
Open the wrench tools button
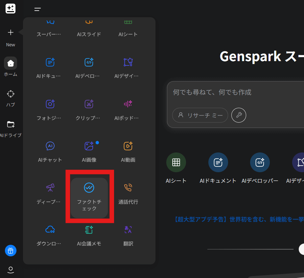pos(239,115)
